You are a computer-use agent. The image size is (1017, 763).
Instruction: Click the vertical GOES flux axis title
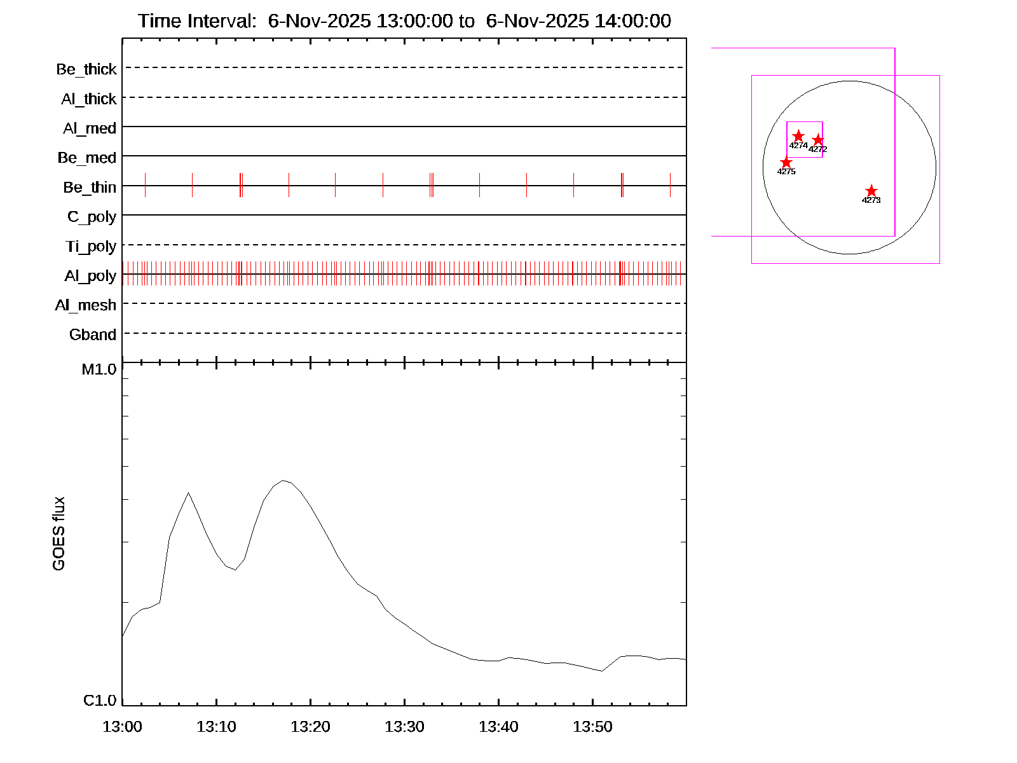click(58, 534)
